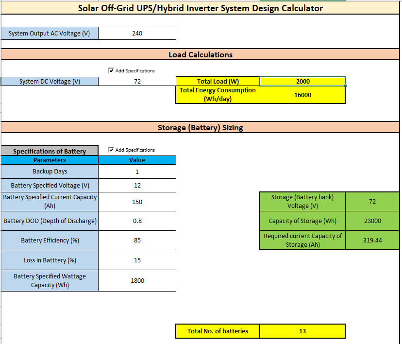The height and width of the screenshot is (344, 402).
Task: Select the System Output AC Voltage value 240
Action: (x=137, y=34)
